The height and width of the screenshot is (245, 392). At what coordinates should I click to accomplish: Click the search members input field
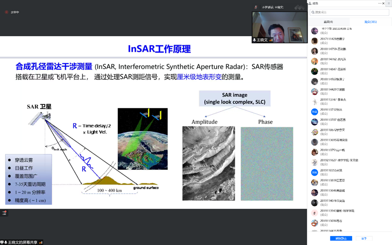pyautogui.click(x=349, y=12)
